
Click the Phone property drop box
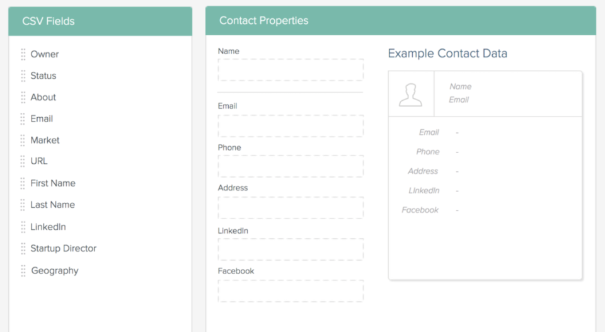point(291,166)
